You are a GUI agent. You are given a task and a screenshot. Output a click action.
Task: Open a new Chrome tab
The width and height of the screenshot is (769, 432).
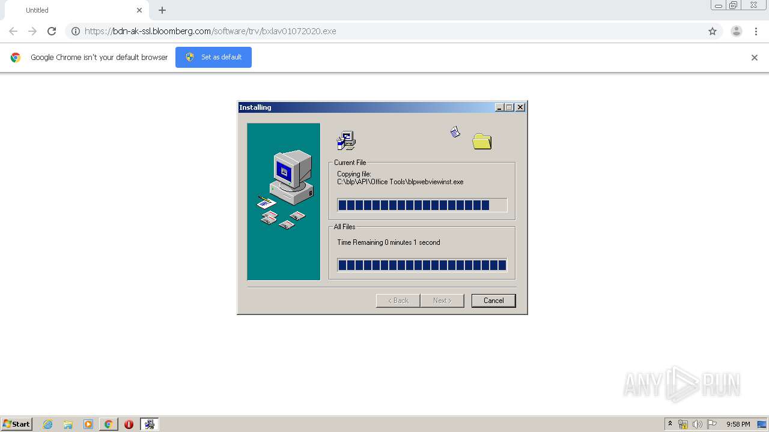tap(162, 10)
